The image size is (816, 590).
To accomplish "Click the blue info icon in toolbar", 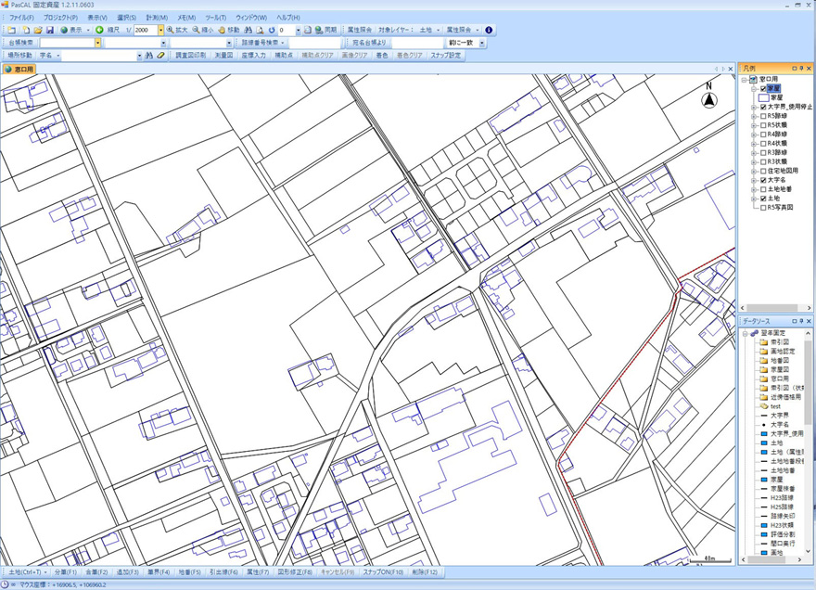I will pyautogui.click(x=489, y=31).
